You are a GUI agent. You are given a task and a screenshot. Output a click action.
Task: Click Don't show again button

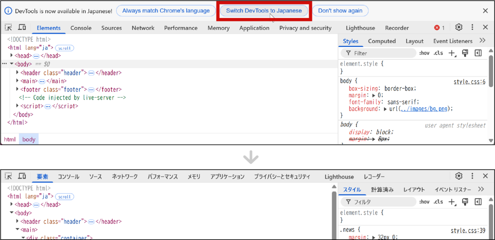(340, 11)
